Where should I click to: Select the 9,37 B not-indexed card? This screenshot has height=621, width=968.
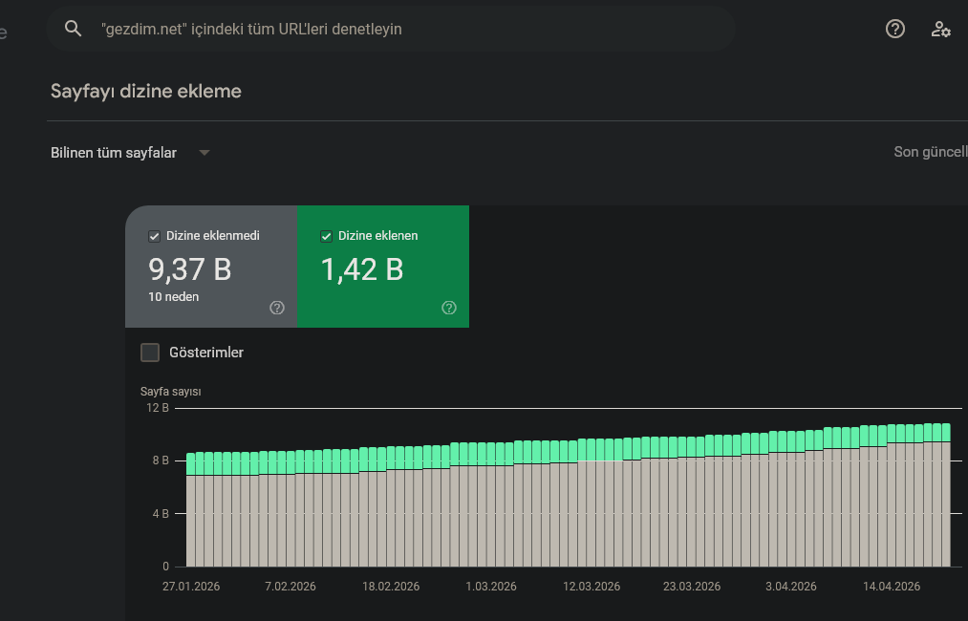211,266
